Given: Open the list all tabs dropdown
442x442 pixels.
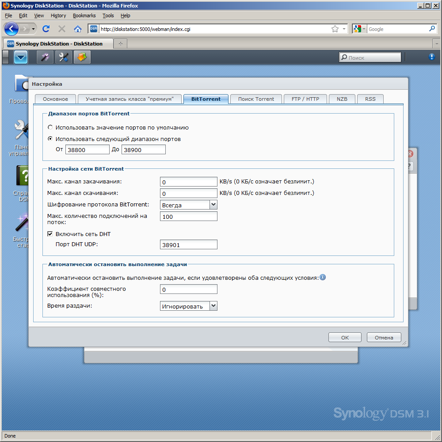Looking at the screenshot, I should tap(437, 44).
